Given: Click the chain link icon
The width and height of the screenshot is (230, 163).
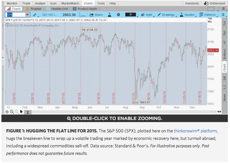Looking at the screenshot, I should tap(35, 15).
